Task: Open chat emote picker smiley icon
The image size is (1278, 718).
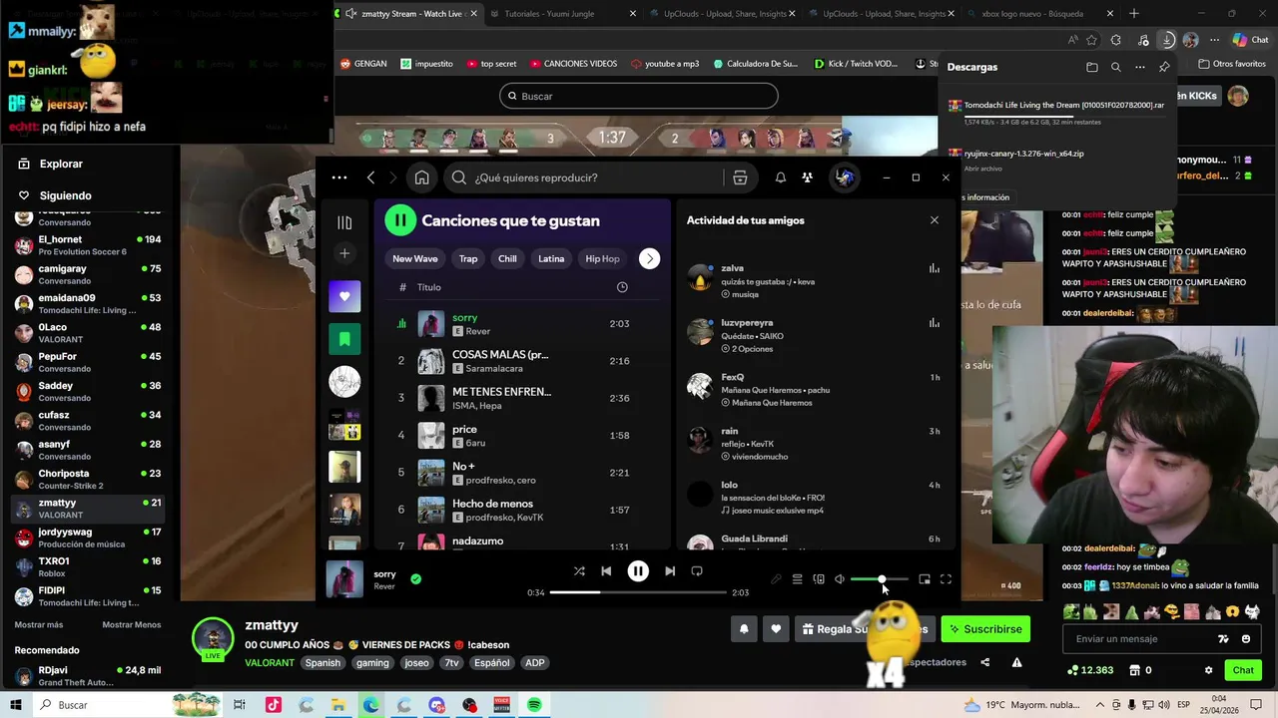Action: point(1246,639)
